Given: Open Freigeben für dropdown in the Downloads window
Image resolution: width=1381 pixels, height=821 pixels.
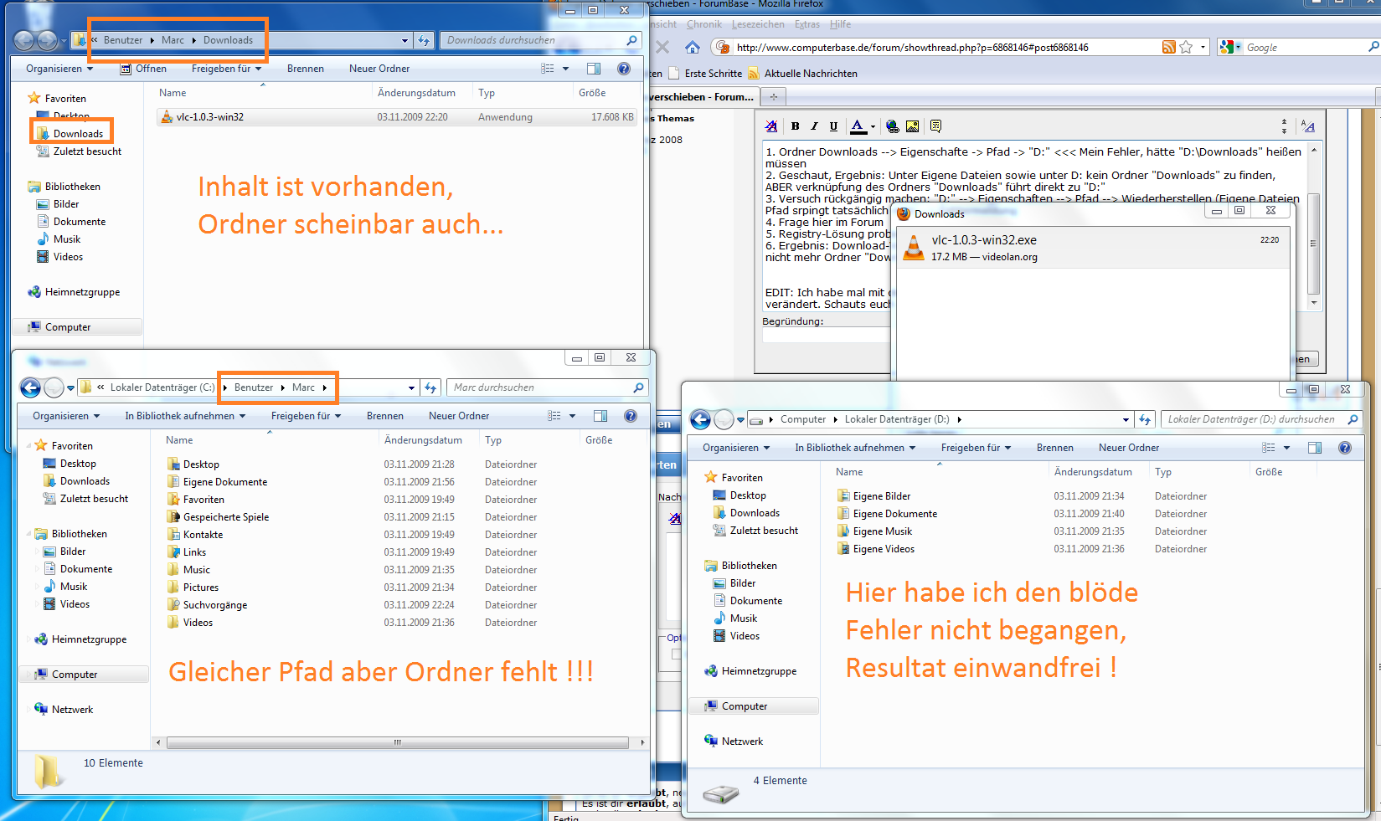Looking at the screenshot, I should [x=226, y=69].
